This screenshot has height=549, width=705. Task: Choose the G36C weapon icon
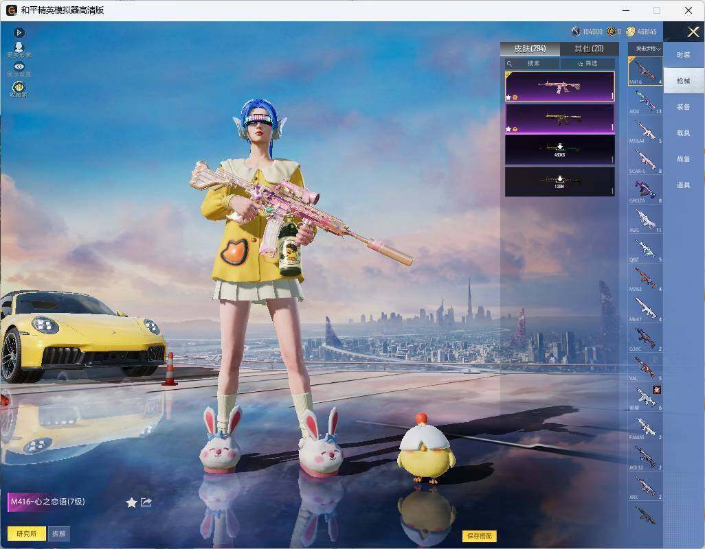[x=645, y=338]
